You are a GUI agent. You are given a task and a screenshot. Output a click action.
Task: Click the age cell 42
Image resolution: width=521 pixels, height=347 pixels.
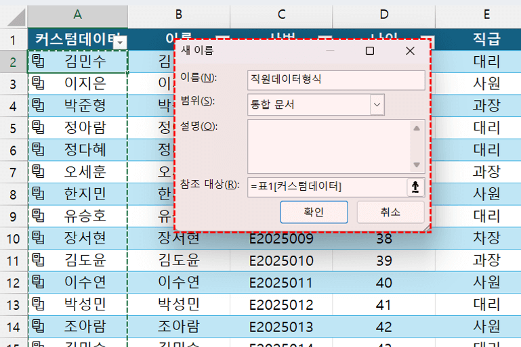click(384, 327)
